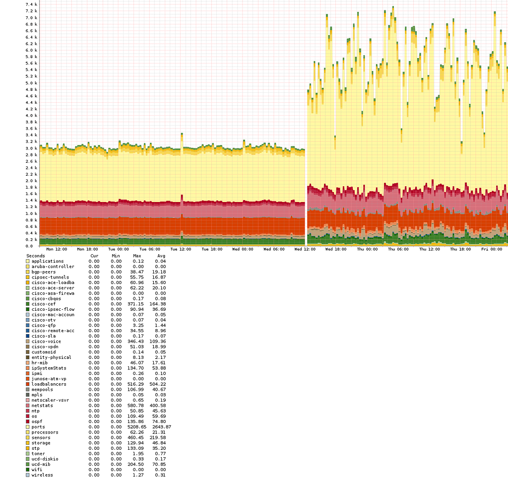508x486 pixels.
Task: Select the 'cisco-asa-firewa' legend label
Action: [53, 293]
